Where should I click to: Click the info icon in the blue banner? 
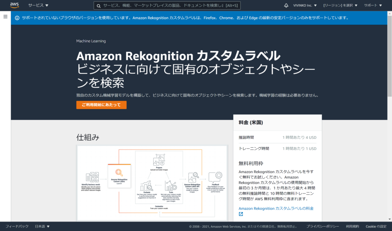17,18
